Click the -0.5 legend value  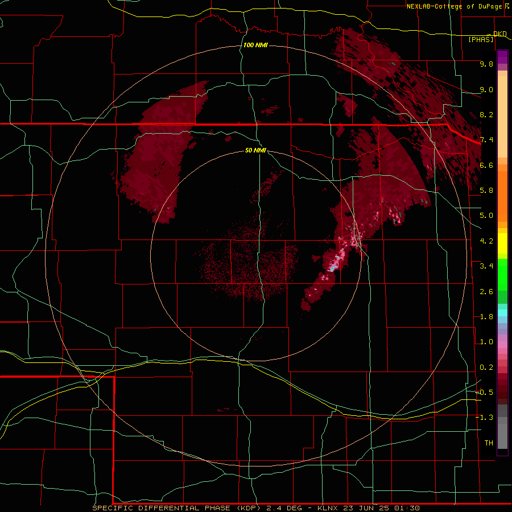[x=485, y=393]
